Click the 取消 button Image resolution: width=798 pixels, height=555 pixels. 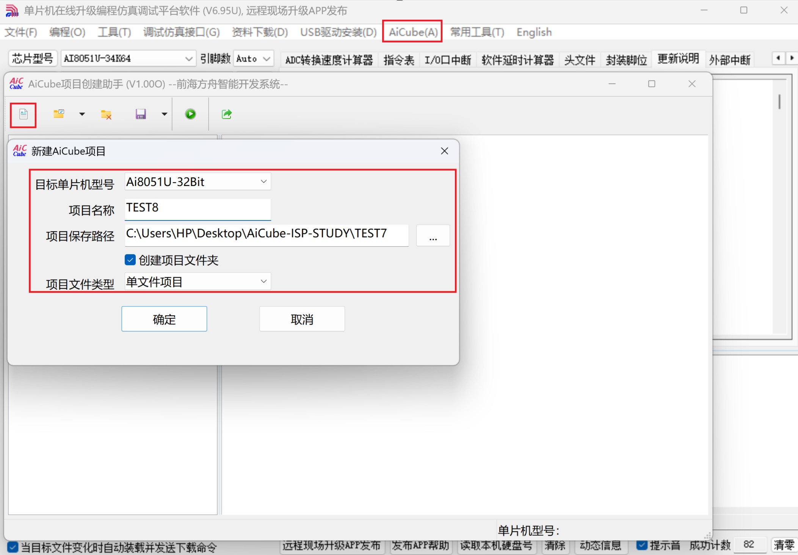coord(302,319)
